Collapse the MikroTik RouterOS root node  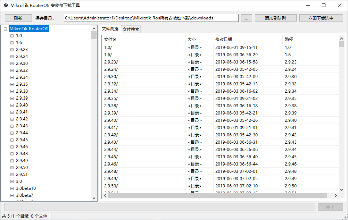coord(5,29)
